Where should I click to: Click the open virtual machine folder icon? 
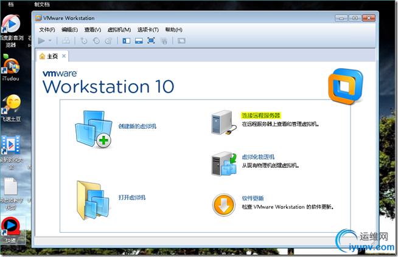point(93,200)
